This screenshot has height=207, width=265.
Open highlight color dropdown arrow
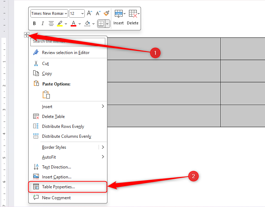coord(66,24)
